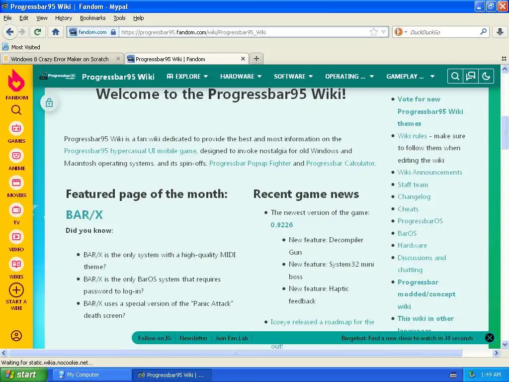Click the vertical scrollbar down arrow

505,345
